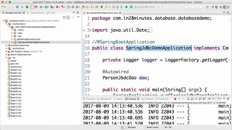Open the Run button dropdown arrow
The width and height of the screenshot is (232, 130).
pyautogui.click(x=49, y=7)
